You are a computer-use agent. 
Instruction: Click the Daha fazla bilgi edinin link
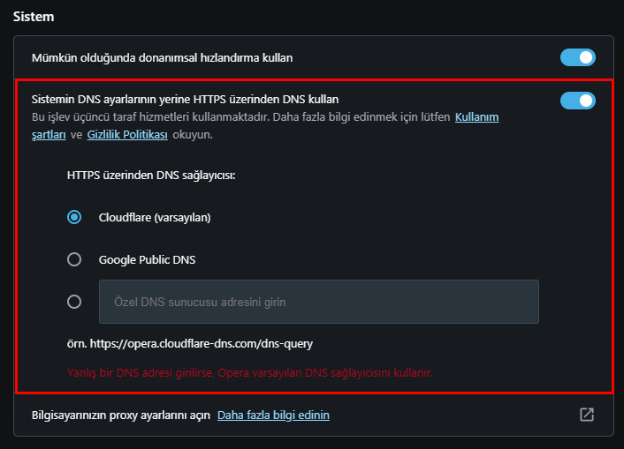click(273, 415)
